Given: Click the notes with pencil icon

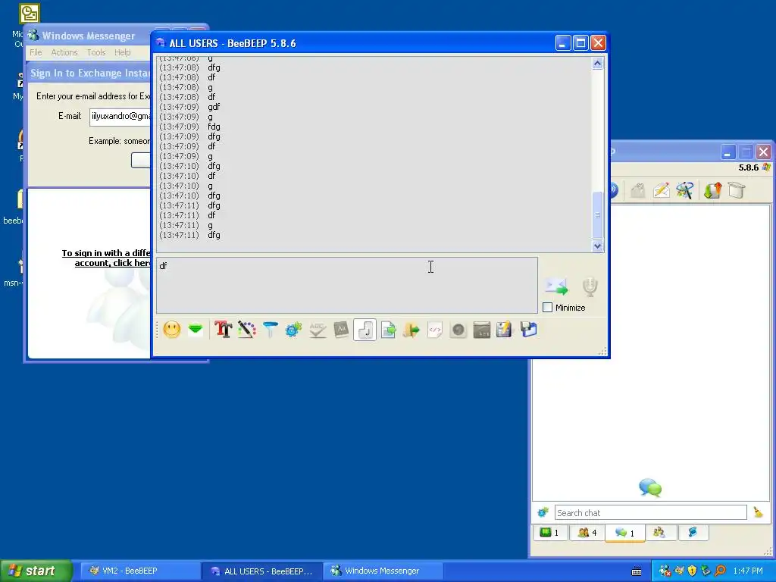Looking at the screenshot, I should [x=505, y=330].
